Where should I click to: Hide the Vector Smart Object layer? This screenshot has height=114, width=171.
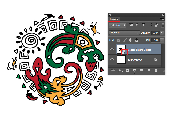pos(112,50)
